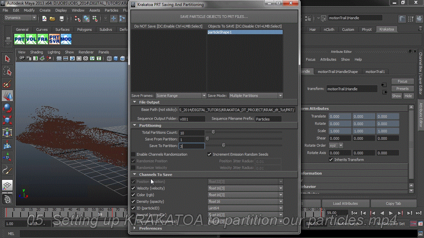
Task: Switch to the Polygons shelf tab
Action: [84, 30]
